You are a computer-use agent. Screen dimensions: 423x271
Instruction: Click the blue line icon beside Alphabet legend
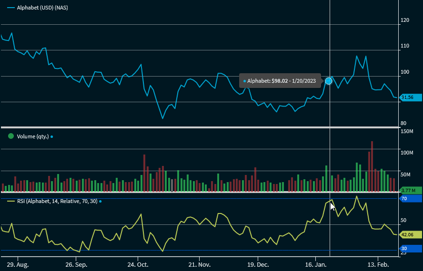10,8
